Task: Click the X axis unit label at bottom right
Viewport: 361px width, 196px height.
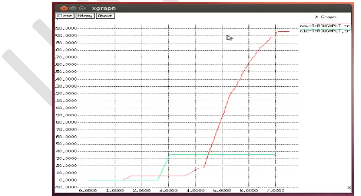Action: pos(349,187)
